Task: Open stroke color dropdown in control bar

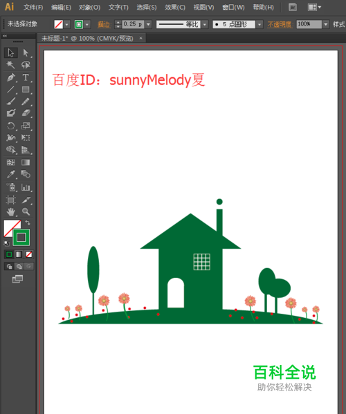Action: (87, 25)
